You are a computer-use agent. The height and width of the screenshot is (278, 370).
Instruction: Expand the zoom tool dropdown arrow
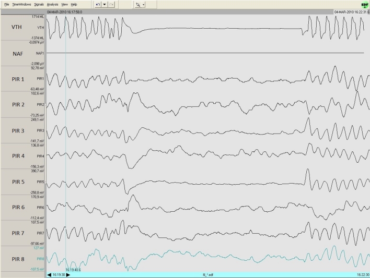pos(144,4)
